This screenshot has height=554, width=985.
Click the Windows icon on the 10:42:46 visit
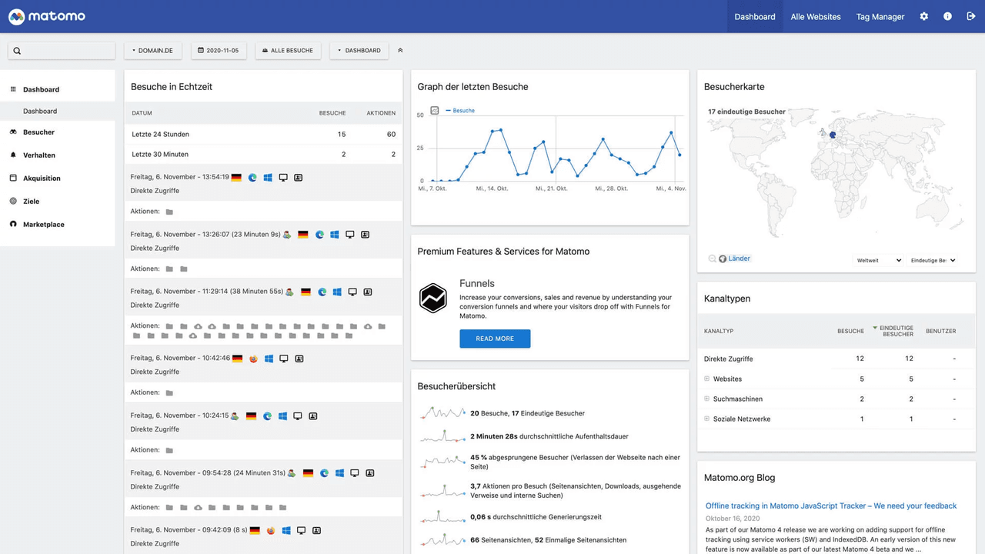pyautogui.click(x=269, y=359)
